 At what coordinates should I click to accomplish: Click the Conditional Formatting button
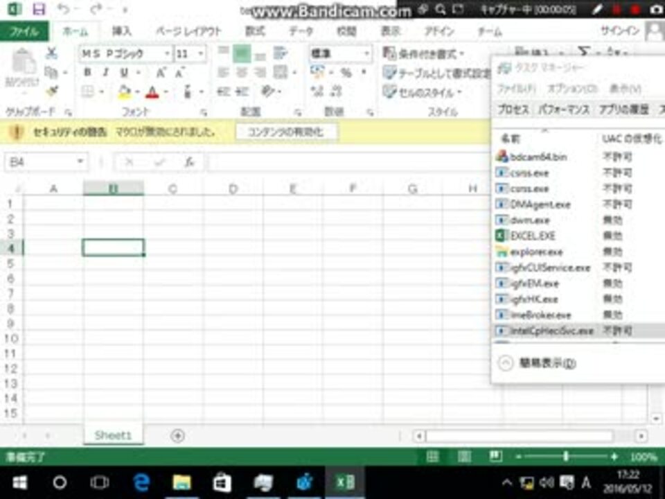tap(424, 54)
